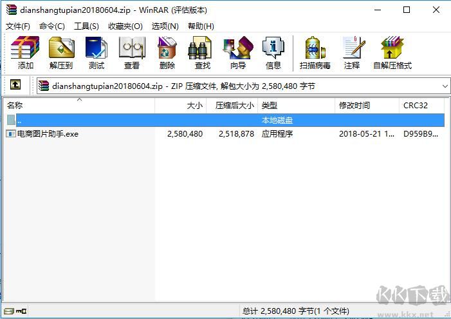Minimize the WinRAR window
This screenshot has height=319, width=451.
coord(378,10)
